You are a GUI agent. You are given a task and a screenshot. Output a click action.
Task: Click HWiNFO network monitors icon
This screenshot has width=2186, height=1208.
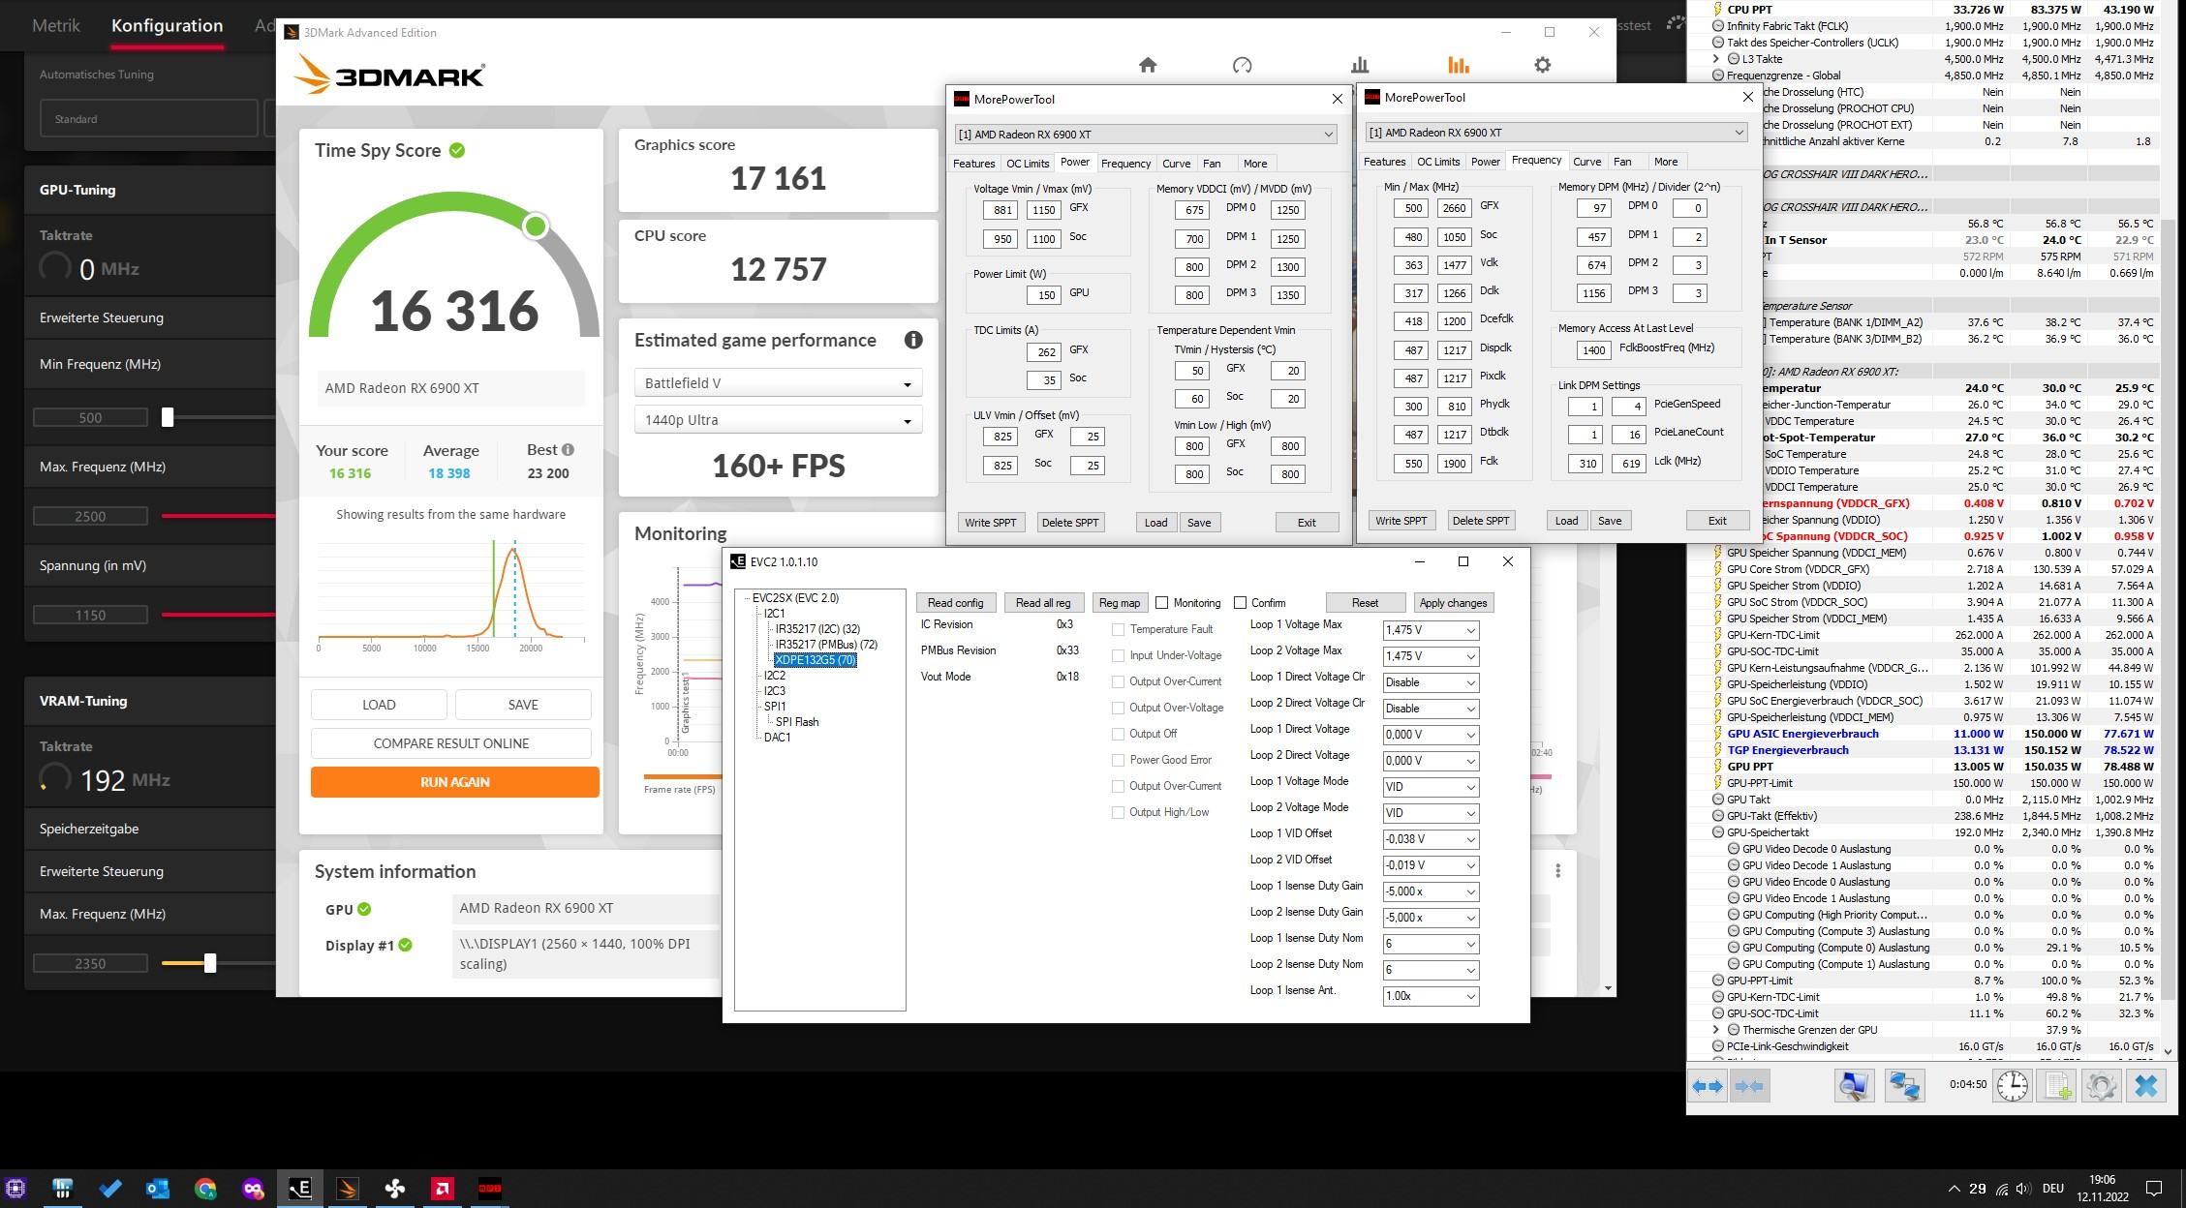point(1903,1086)
